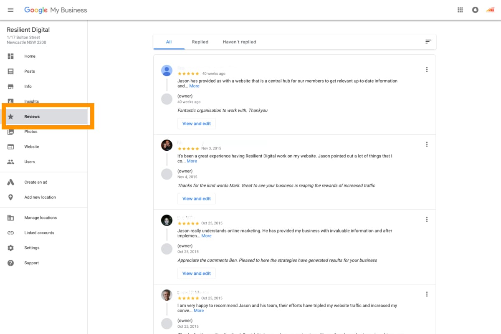Click the Info storefront icon

(x=11, y=86)
